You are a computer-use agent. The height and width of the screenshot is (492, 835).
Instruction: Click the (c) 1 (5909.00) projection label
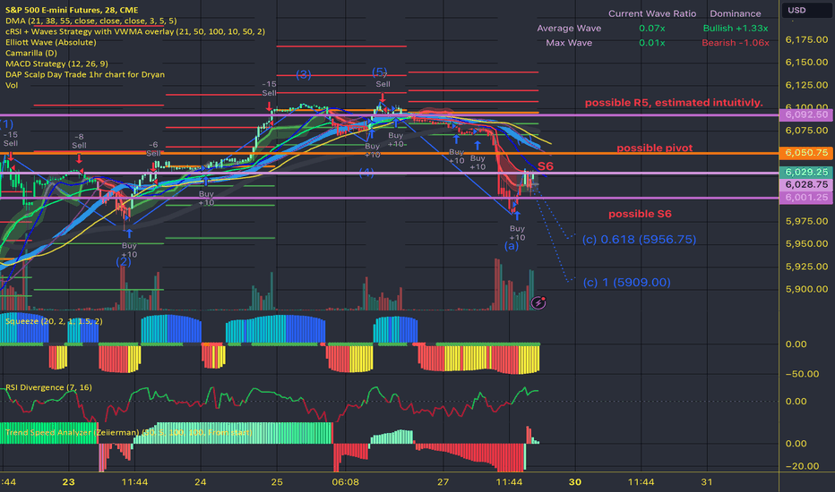coord(626,283)
